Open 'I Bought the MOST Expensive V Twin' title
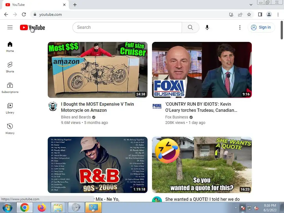 click(x=97, y=107)
